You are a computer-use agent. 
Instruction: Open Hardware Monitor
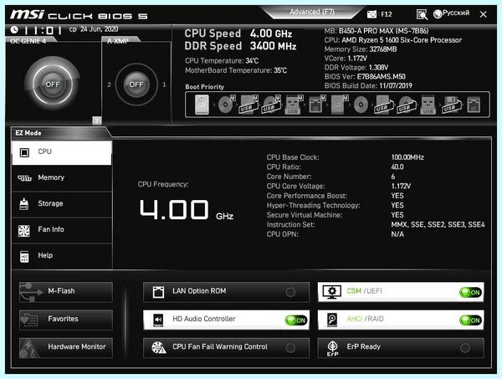click(65, 347)
